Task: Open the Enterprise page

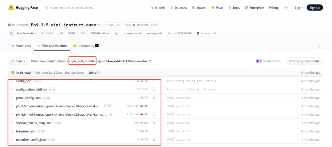Action: 254,8
